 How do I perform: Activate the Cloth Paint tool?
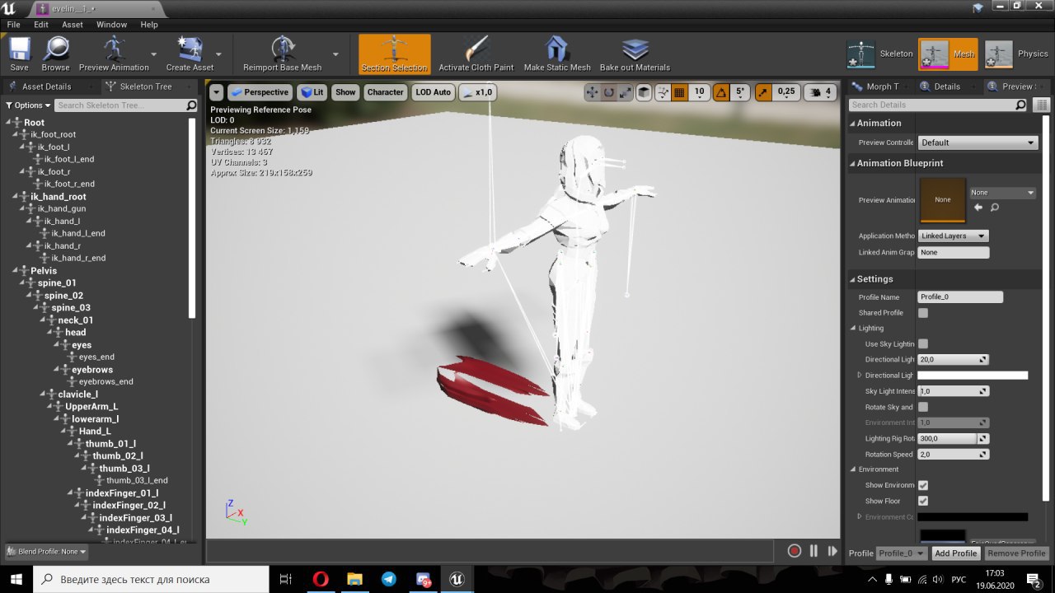[x=476, y=54]
